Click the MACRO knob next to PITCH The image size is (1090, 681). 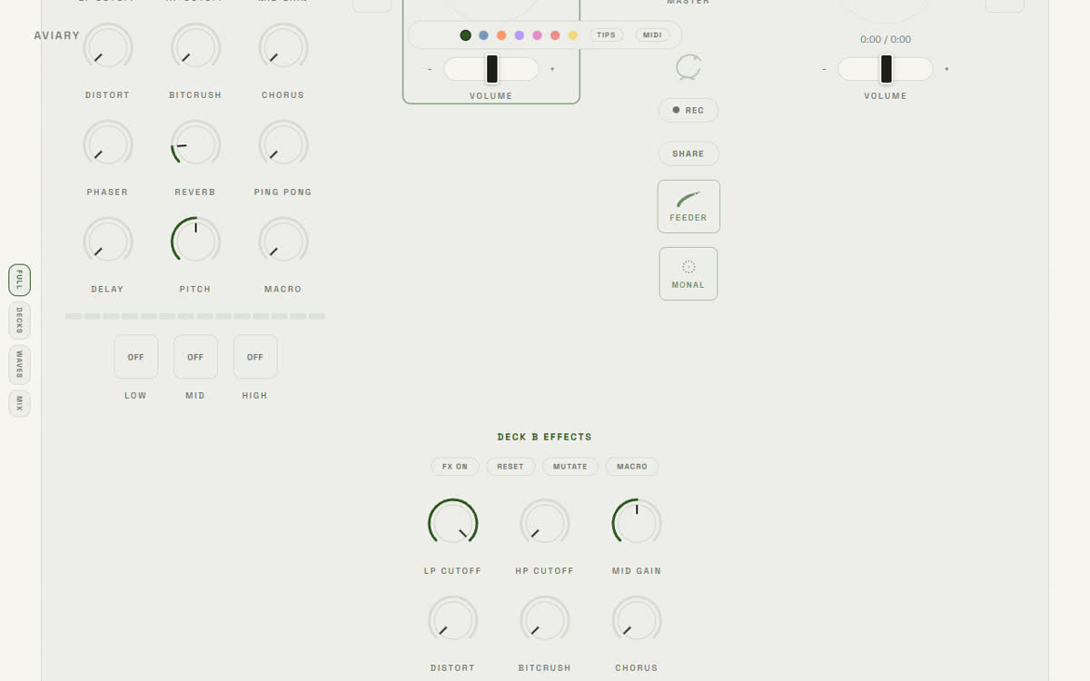(x=283, y=242)
